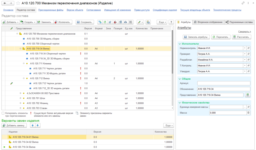Click the help question mark button
Viewport: 256px width, 150px height.
click(171, 22)
